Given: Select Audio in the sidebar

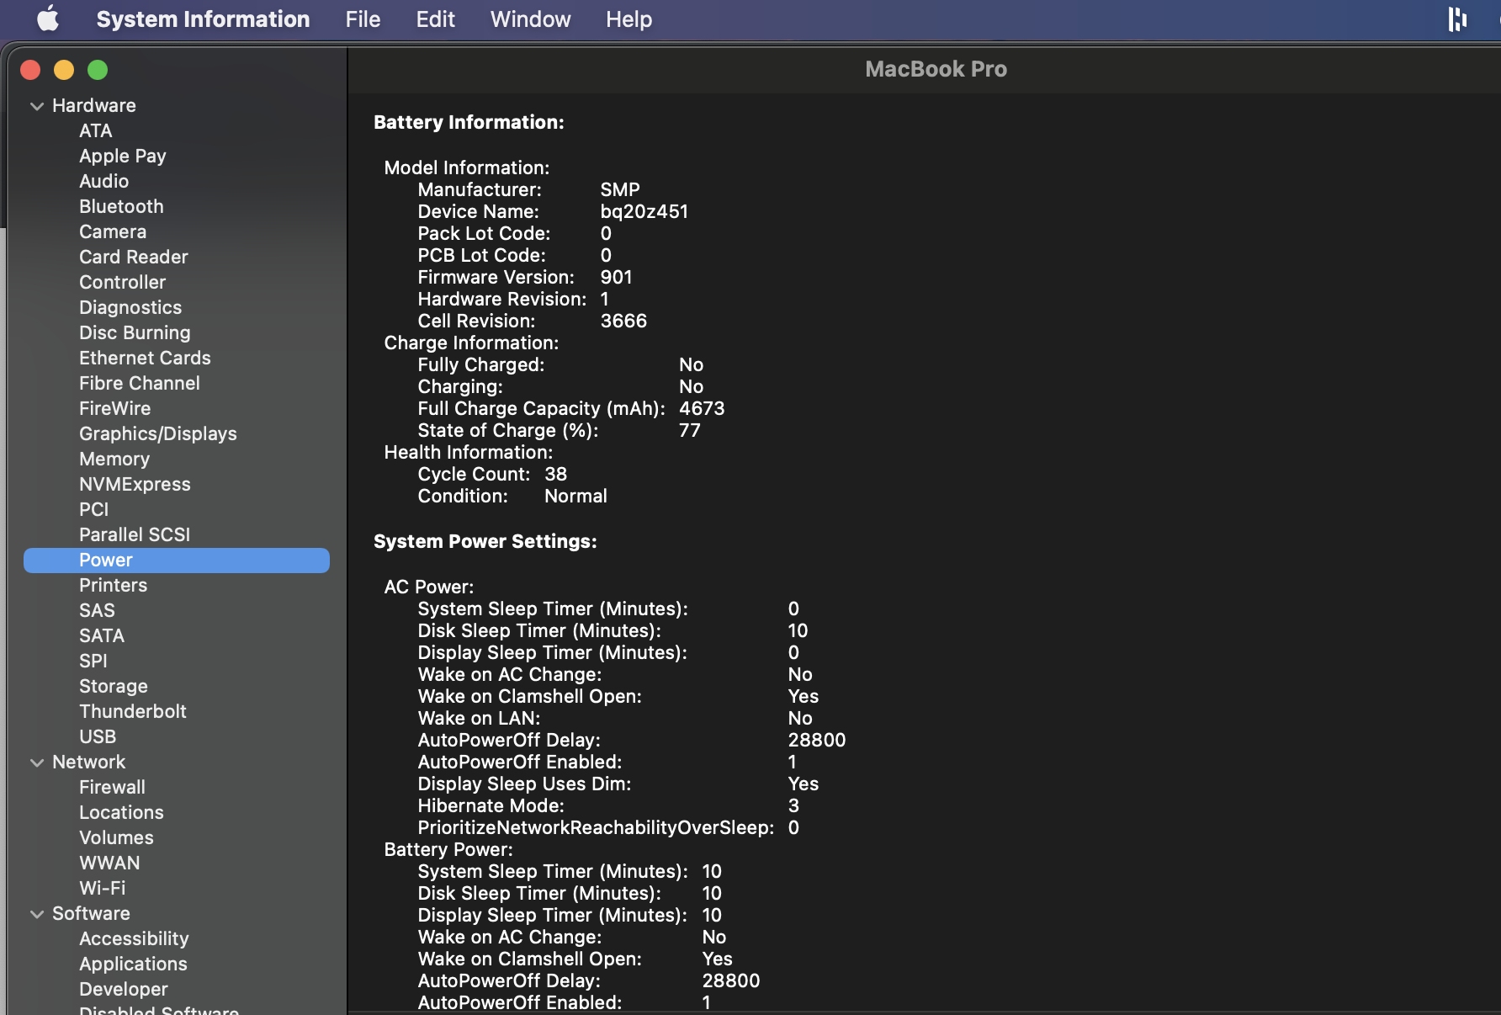Looking at the screenshot, I should click(x=103, y=181).
